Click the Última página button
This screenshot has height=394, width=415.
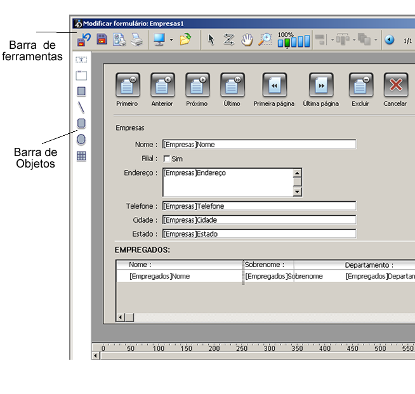tap(320, 84)
